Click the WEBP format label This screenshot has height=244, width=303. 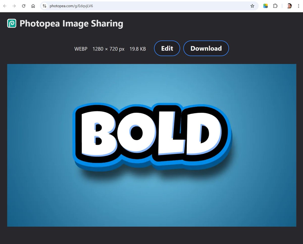point(81,49)
